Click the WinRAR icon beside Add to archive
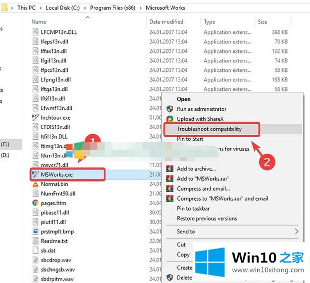 (x=170, y=169)
